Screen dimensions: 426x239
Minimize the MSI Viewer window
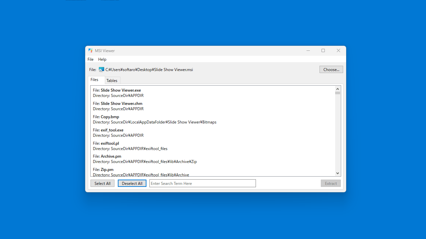[x=308, y=51]
